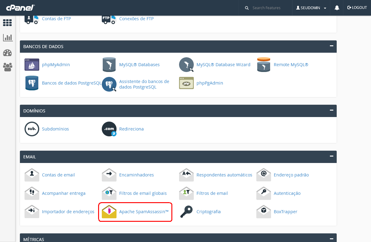The height and width of the screenshot is (242, 371).
Task: Click the MySQL Databases dolphin icon
Action: coord(109,65)
